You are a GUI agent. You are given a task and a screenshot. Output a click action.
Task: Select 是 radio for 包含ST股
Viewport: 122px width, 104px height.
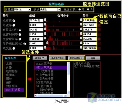(x=79, y=9)
